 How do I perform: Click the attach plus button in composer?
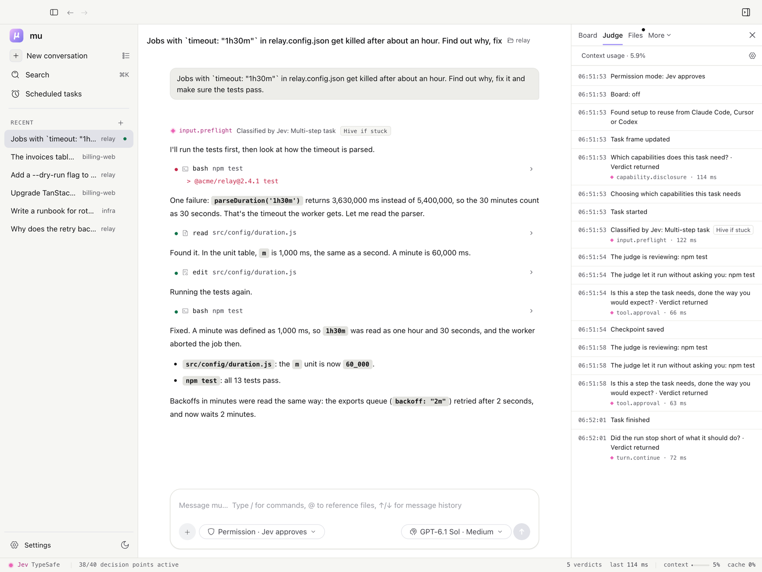187,532
